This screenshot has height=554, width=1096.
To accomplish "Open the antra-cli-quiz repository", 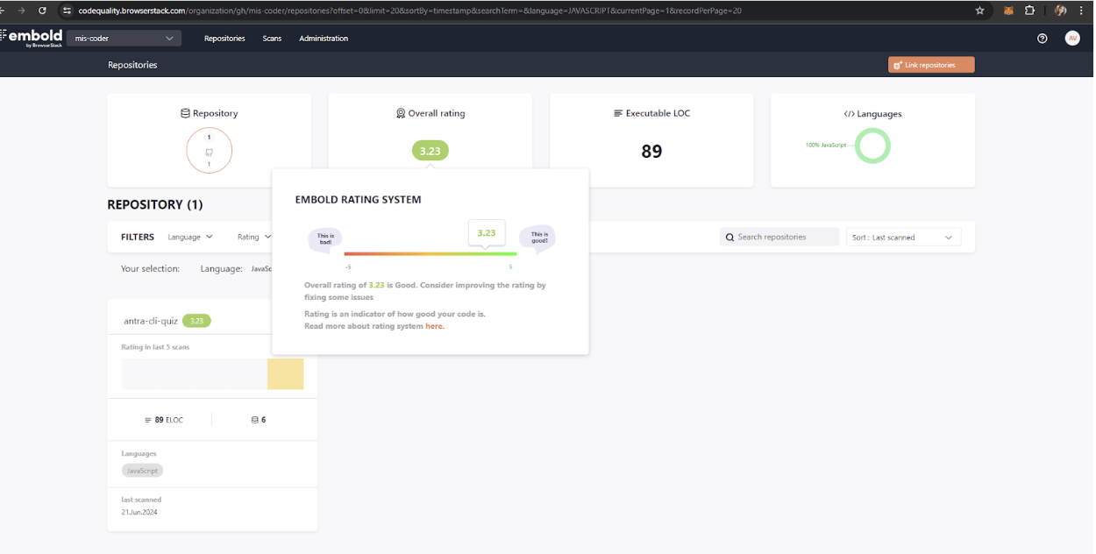I will pyautogui.click(x=151, y=321).
